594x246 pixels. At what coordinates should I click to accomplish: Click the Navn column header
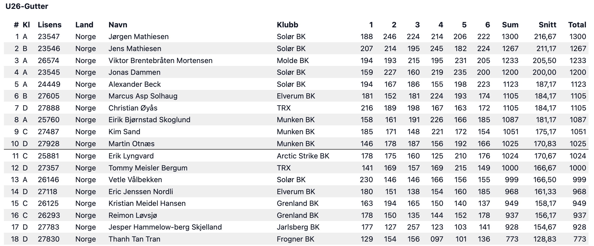pyautogui.click(x=118, y=25)
